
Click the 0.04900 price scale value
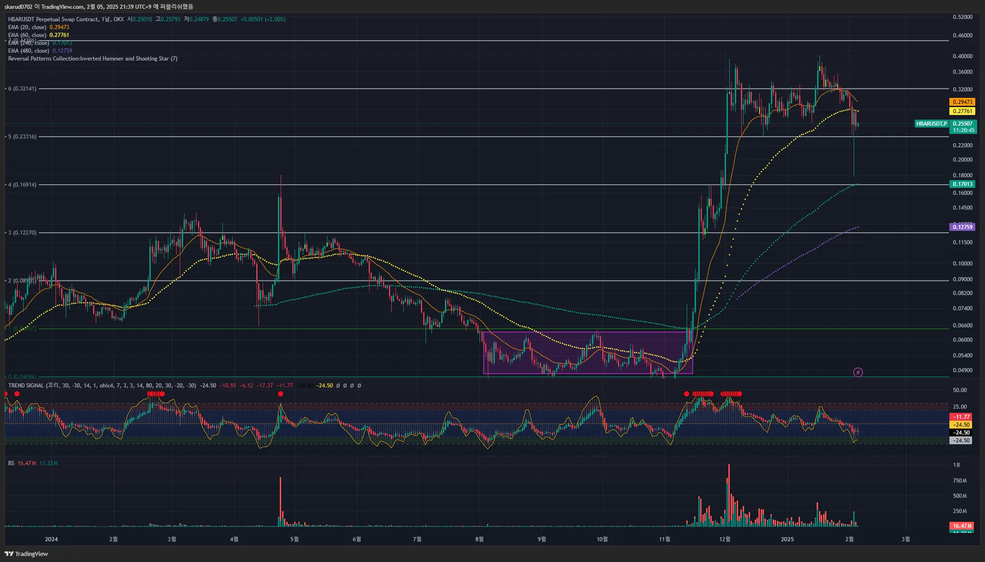[x=962, y=370]
